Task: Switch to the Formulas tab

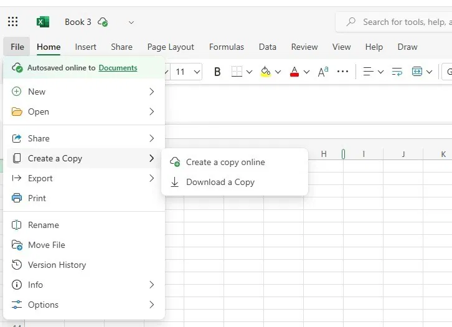Action: pos(226,47)
